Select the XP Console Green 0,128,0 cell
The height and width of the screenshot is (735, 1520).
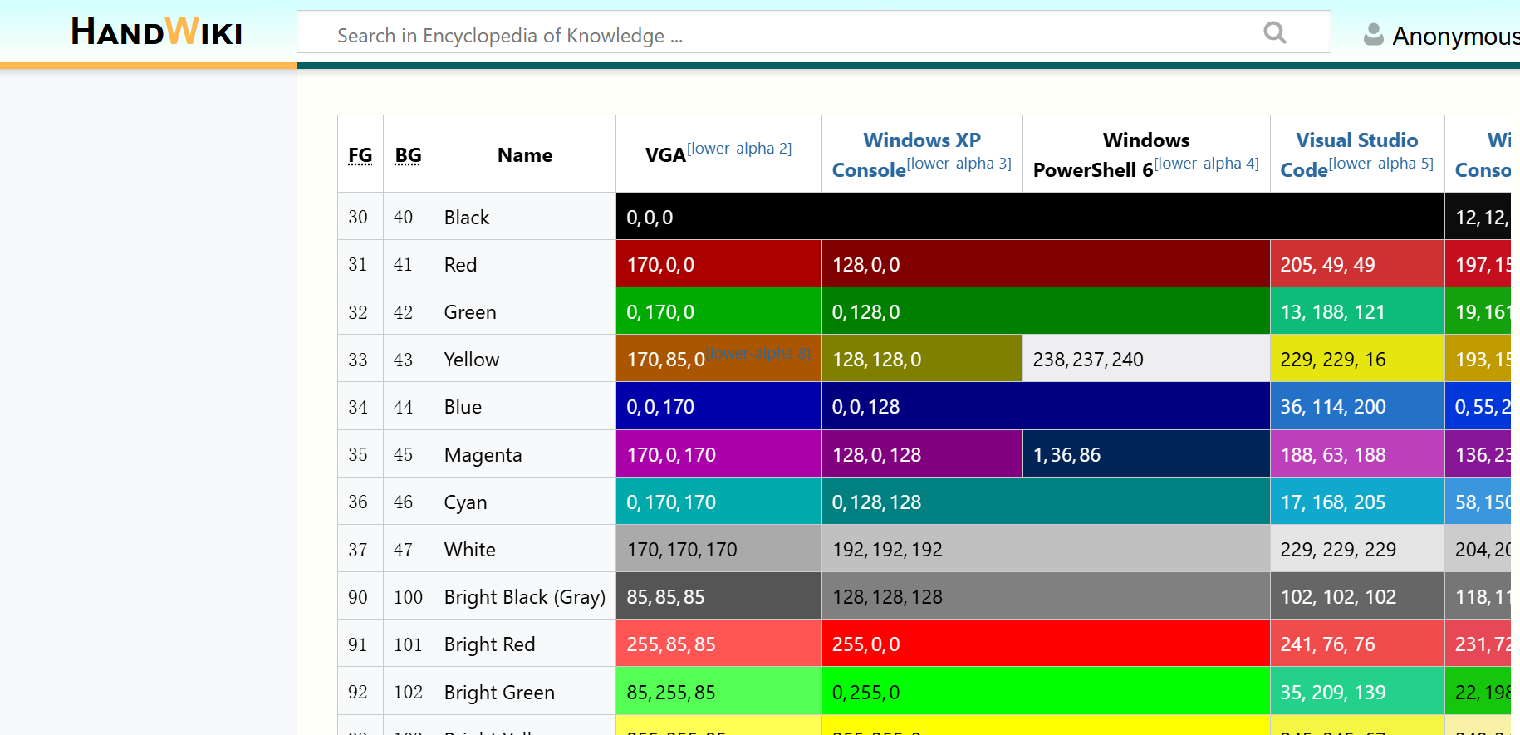(1046, 311)
